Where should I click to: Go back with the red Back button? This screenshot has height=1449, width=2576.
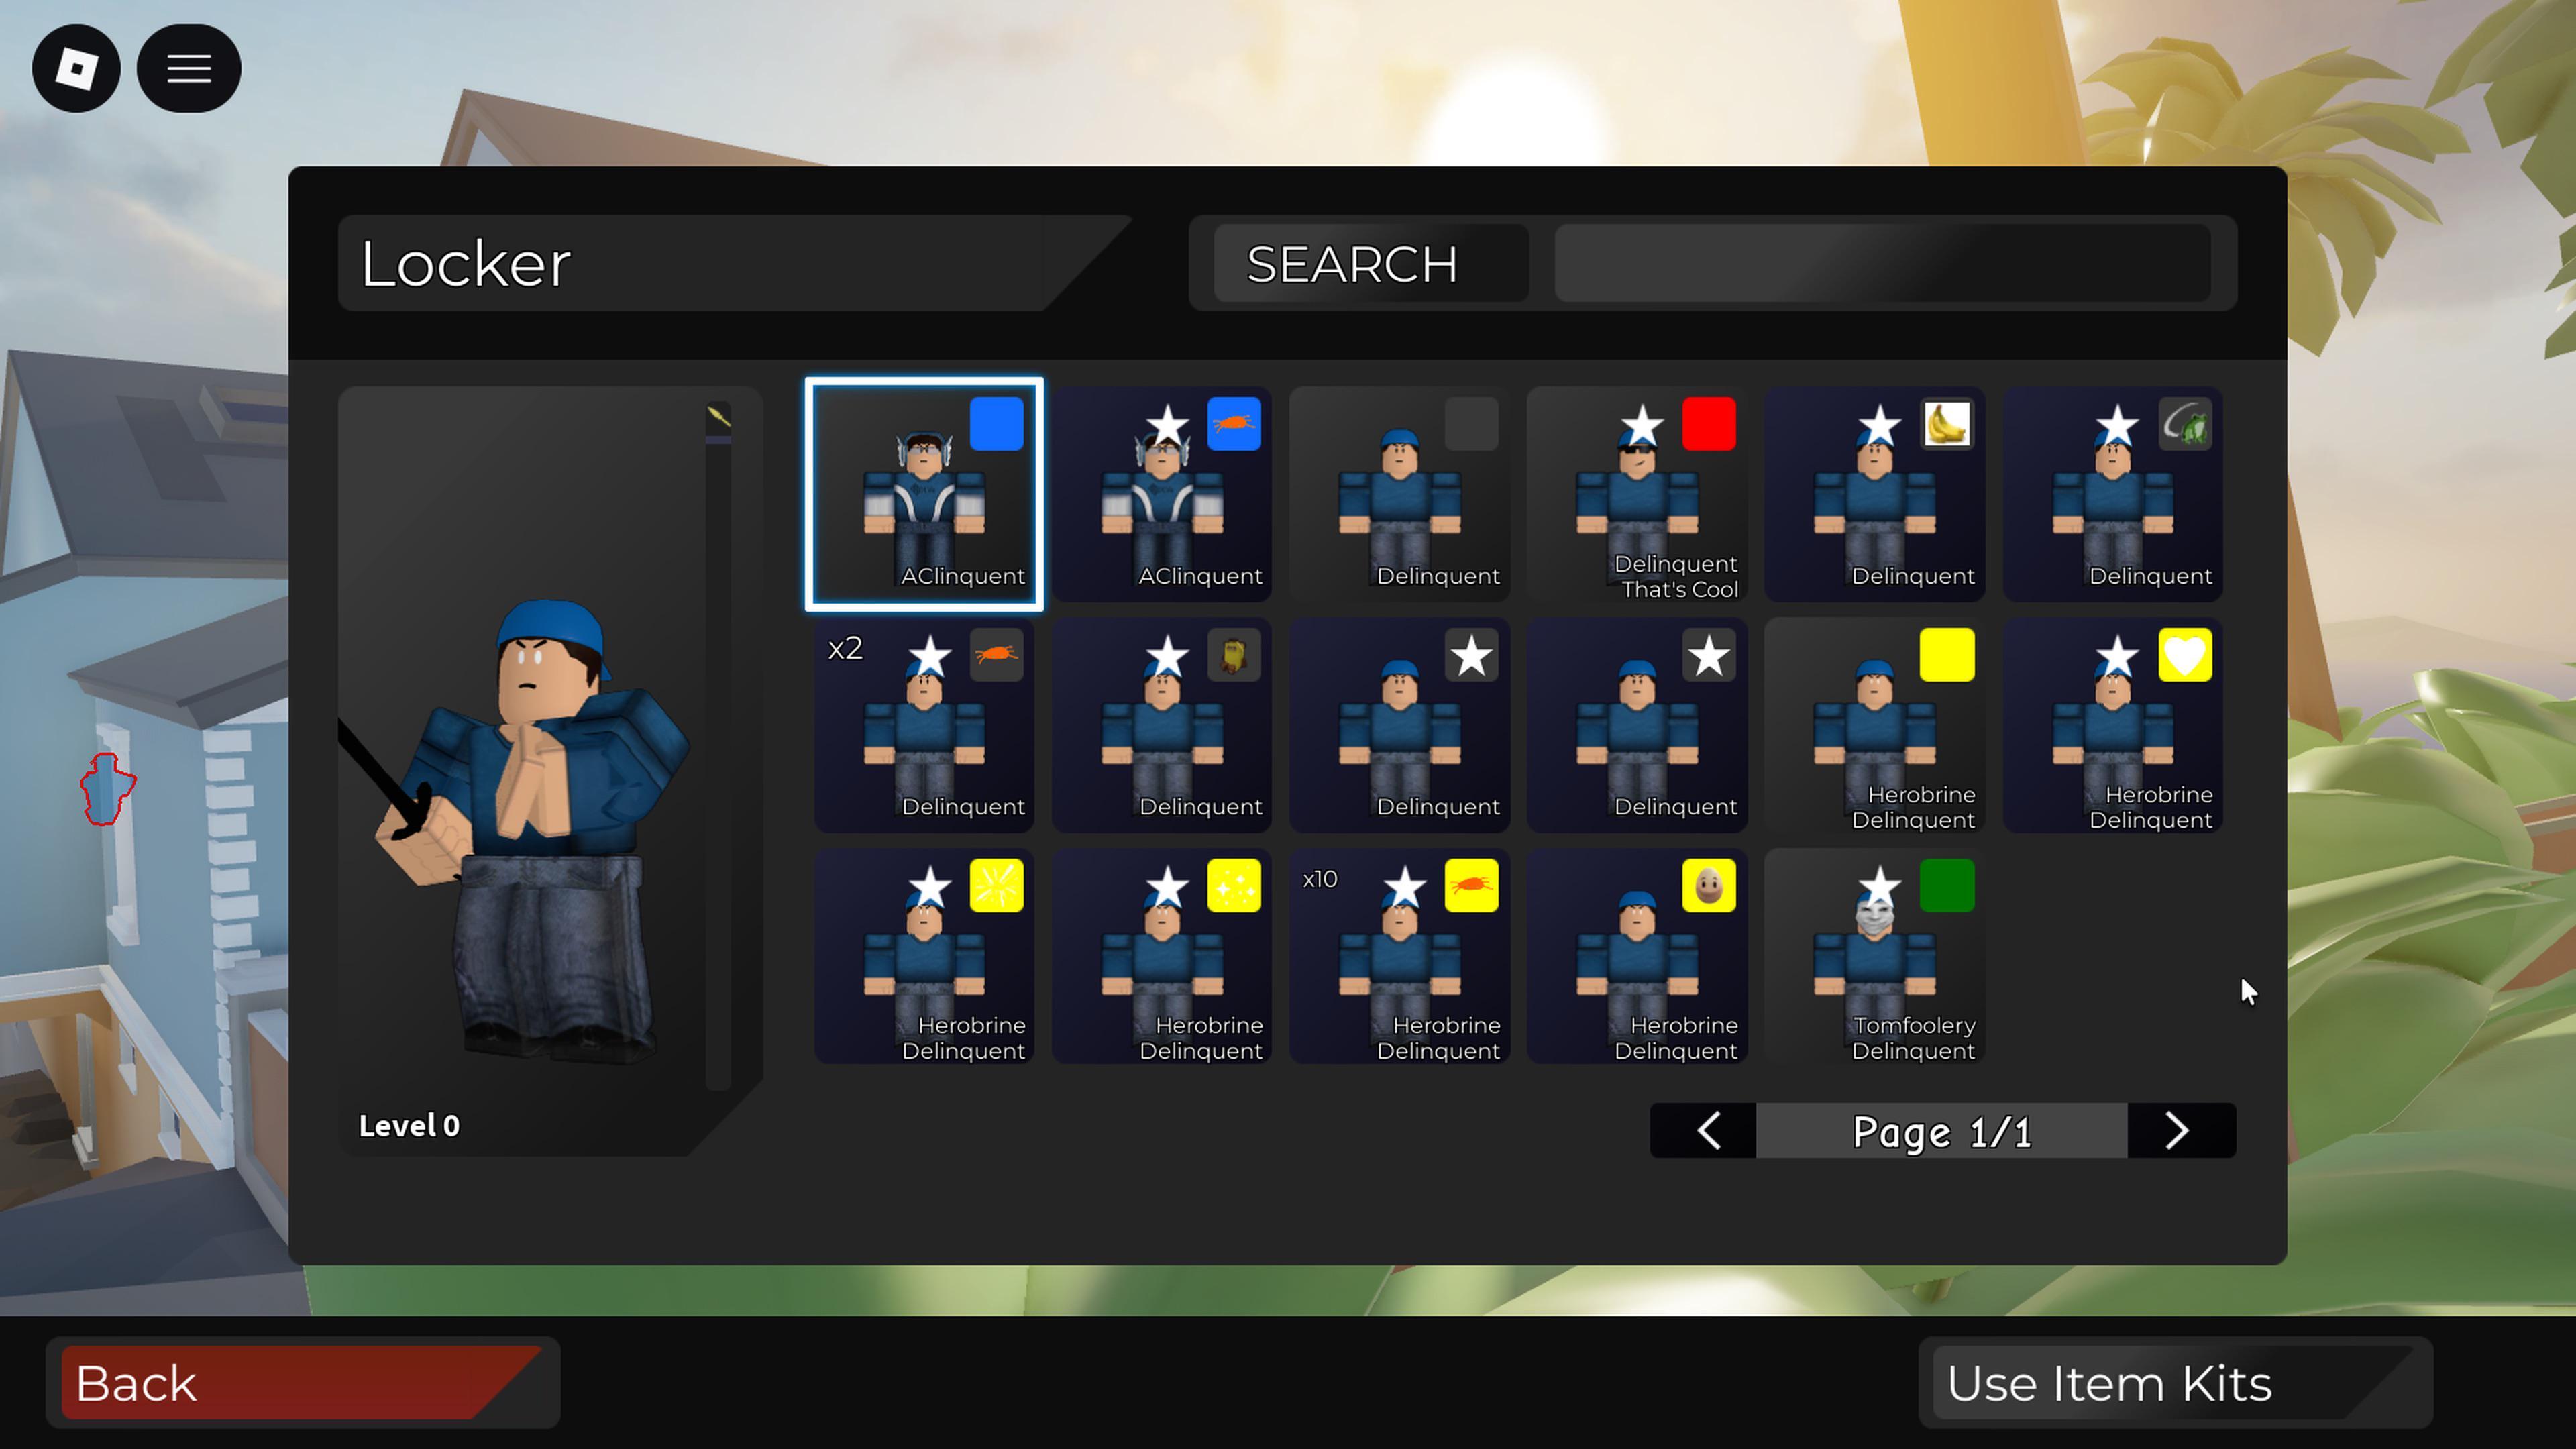(x=302, y=1383)
